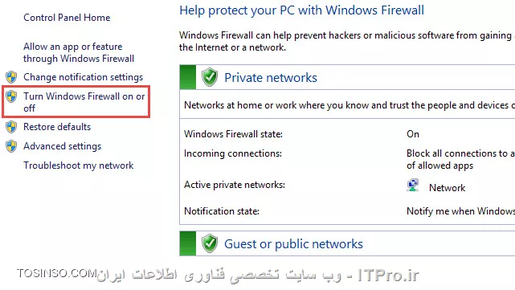Expand the Guest or public networks heading

click(293, 244)
